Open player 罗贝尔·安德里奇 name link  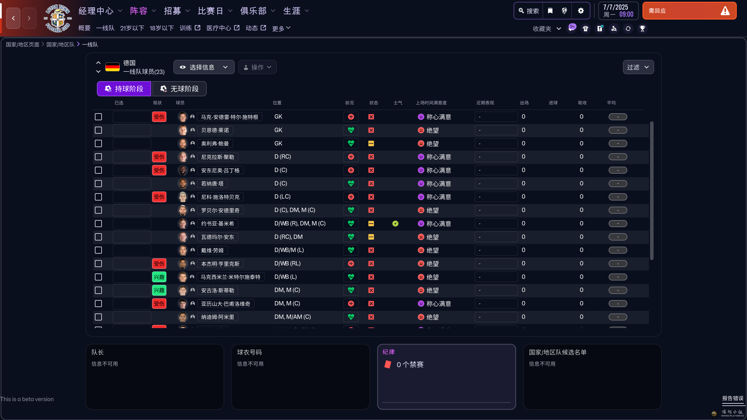pyautogui.click(x=220, y=210)
